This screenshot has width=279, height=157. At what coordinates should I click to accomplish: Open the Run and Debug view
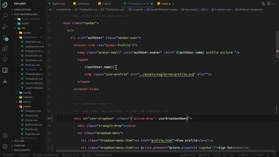click(x=5, y=27)
